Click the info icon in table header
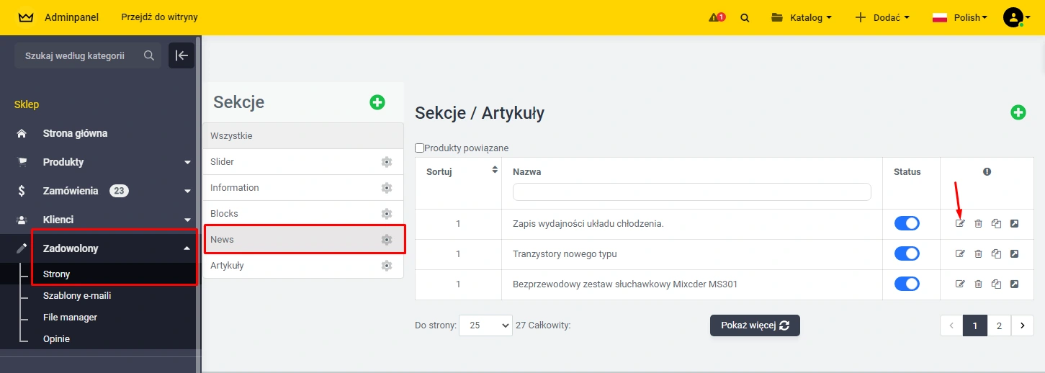 [987, 171]
